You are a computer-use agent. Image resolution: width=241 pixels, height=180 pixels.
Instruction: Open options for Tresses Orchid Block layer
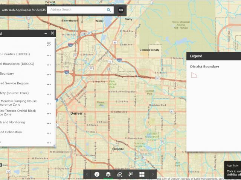(x=49, y=114)
